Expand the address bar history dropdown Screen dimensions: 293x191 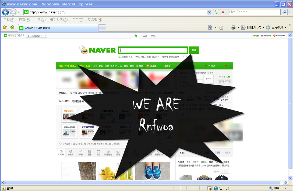pyautogui.click(x=210, y=12)
